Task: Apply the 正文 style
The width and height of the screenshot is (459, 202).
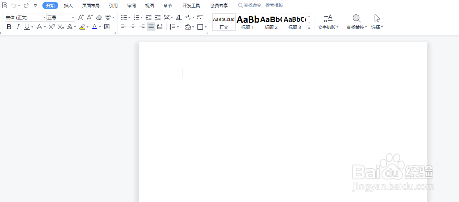Action: coord(224,22)
